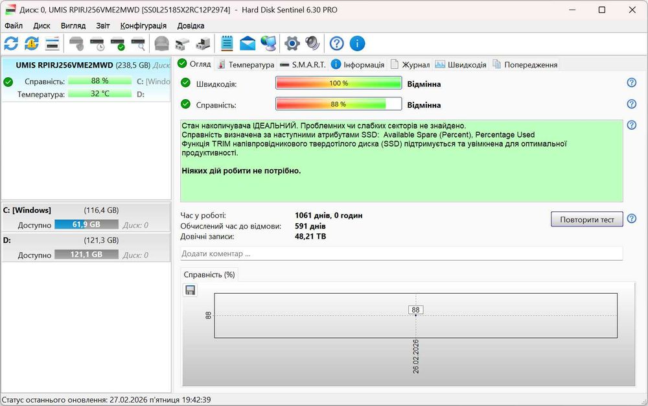Click the globe and monitor network icon

tap(269, 43)
